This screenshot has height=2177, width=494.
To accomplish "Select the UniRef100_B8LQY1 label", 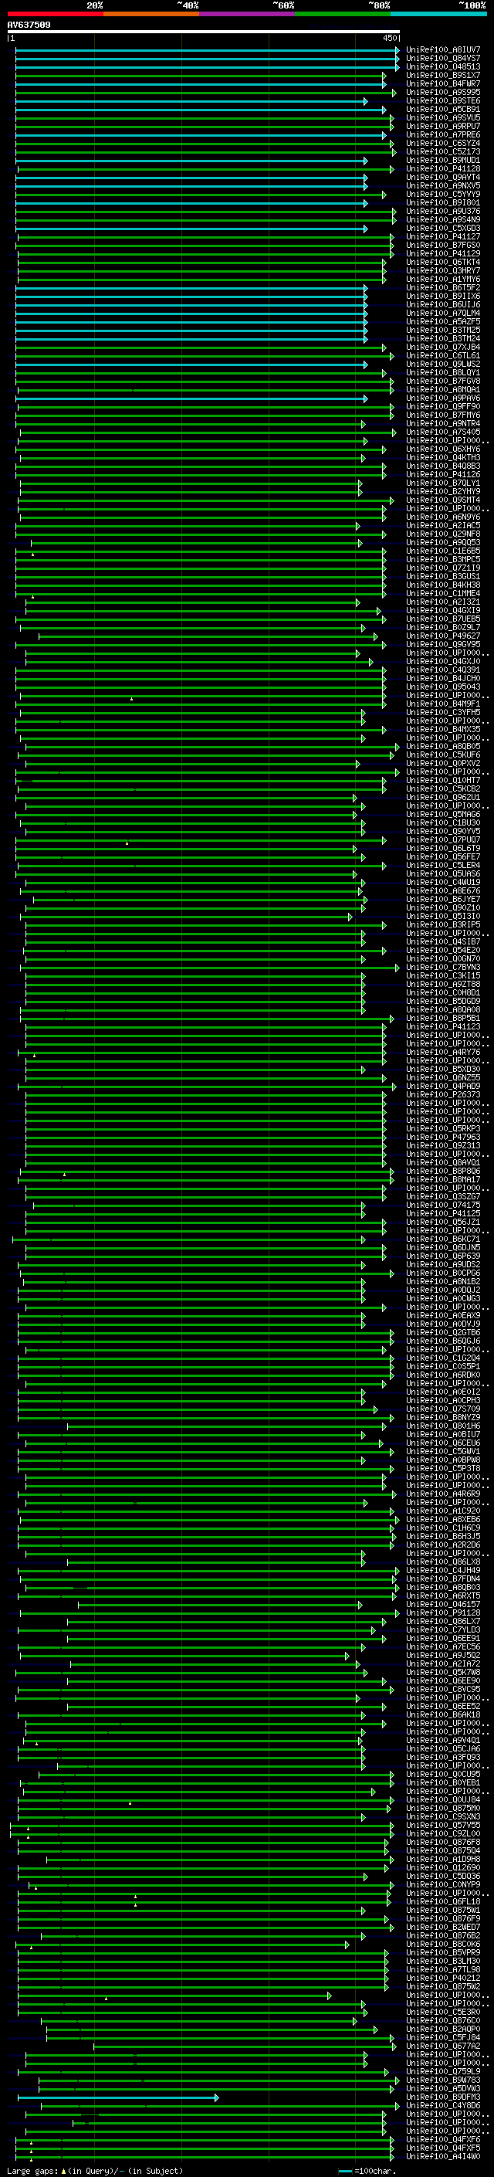I will pos(442,373).
